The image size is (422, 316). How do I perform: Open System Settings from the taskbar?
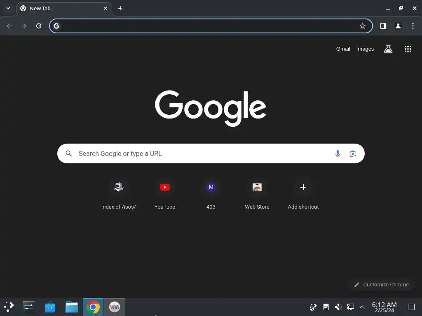(x=28, y=307)
